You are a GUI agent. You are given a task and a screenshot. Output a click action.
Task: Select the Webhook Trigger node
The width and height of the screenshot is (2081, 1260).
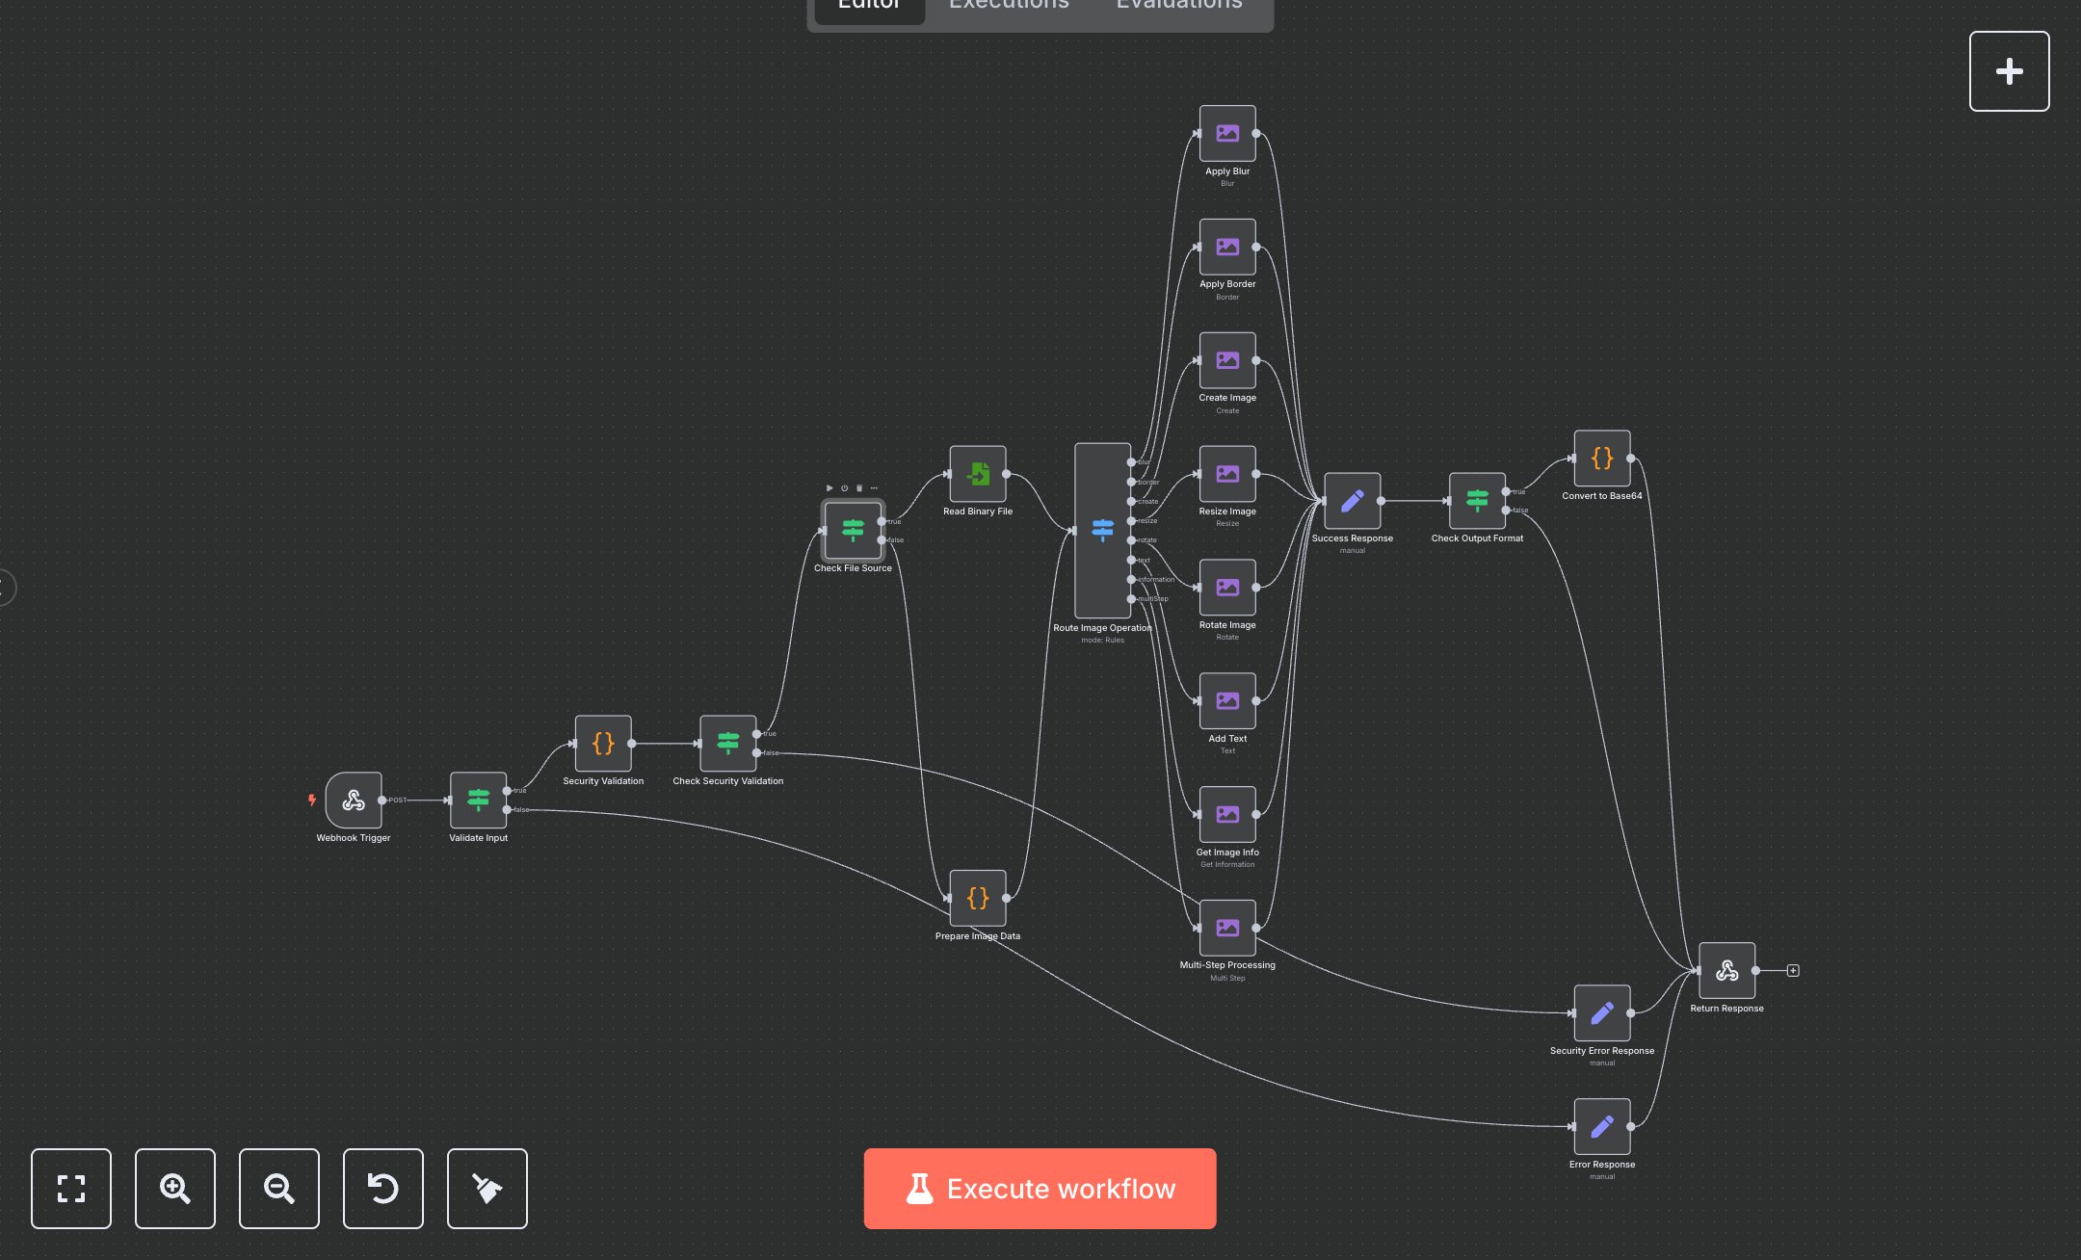coord(354,801)
